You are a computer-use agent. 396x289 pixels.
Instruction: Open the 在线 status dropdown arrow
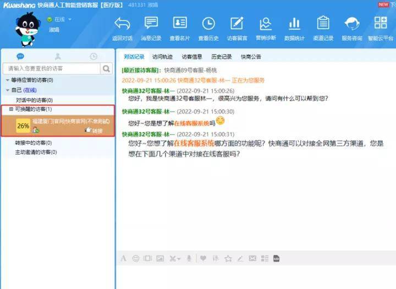coord(70,19)
